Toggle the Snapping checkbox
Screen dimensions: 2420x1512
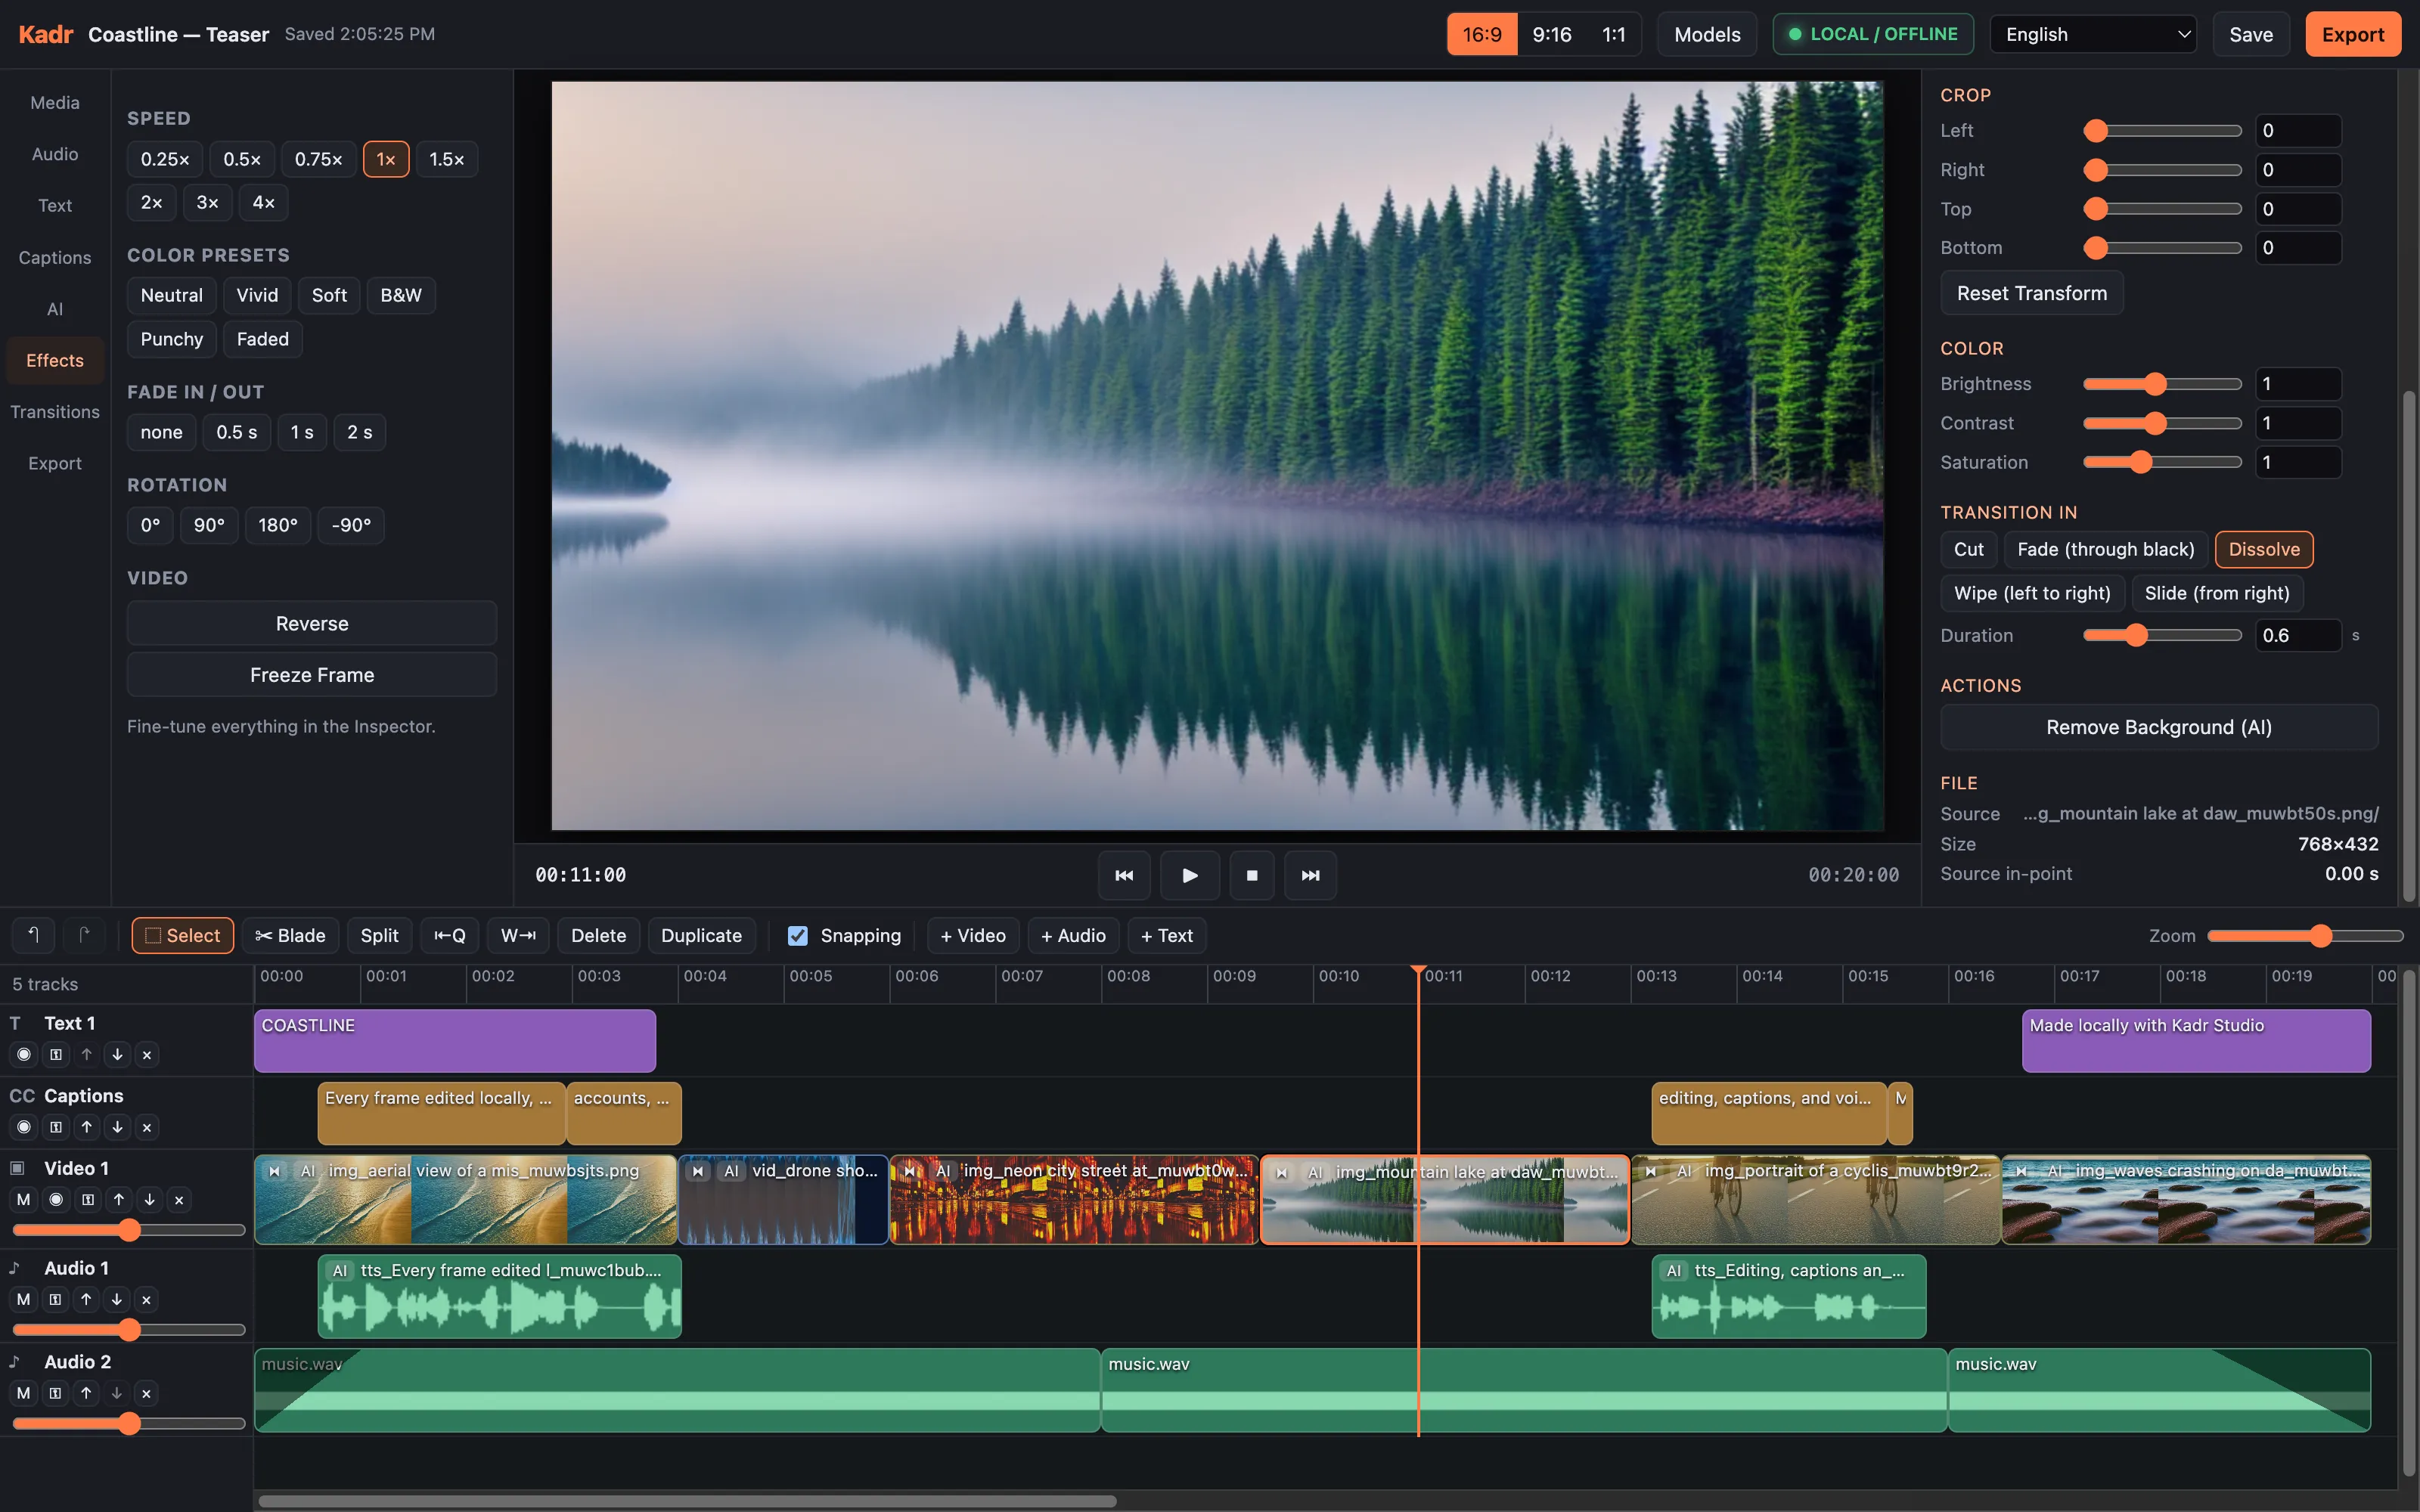[797, 935]
